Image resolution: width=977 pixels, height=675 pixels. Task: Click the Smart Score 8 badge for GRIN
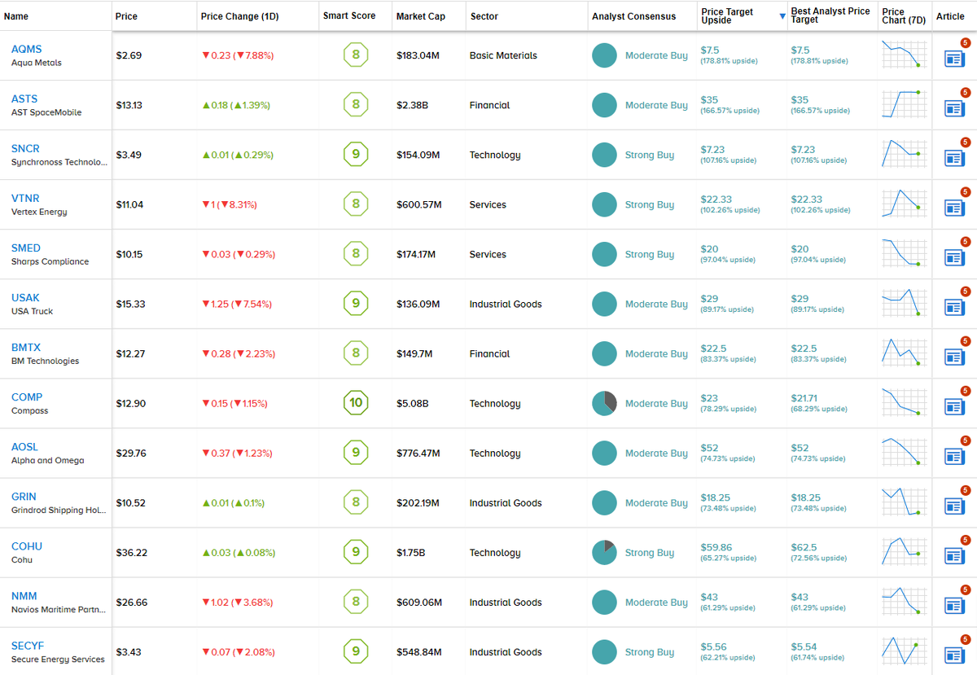tap(356, 502)
